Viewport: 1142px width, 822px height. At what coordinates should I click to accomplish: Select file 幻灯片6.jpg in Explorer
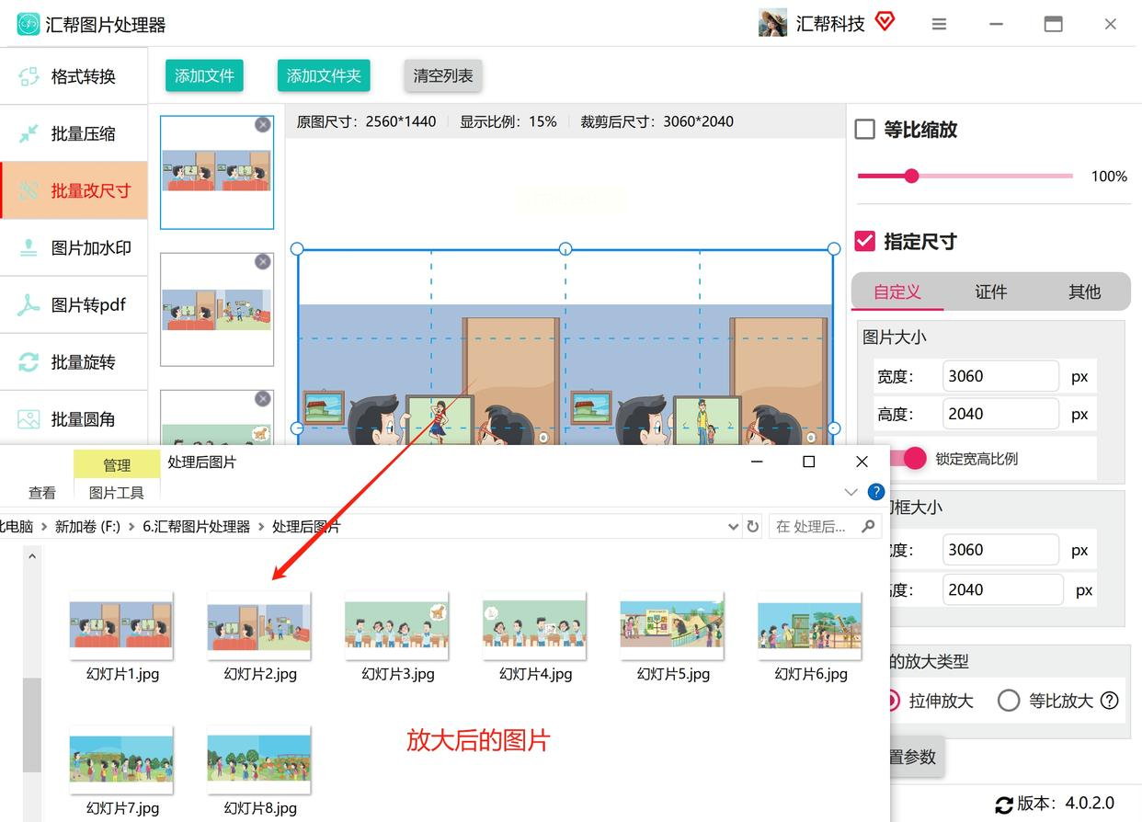(811, 636)
